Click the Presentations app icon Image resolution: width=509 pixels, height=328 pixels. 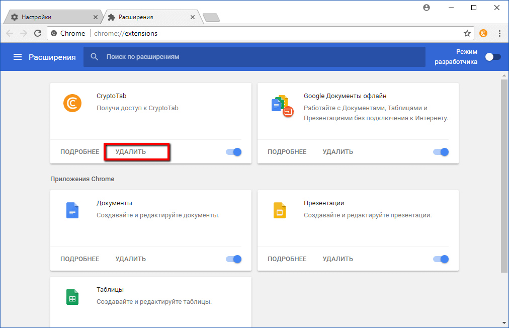pos(280,210)
